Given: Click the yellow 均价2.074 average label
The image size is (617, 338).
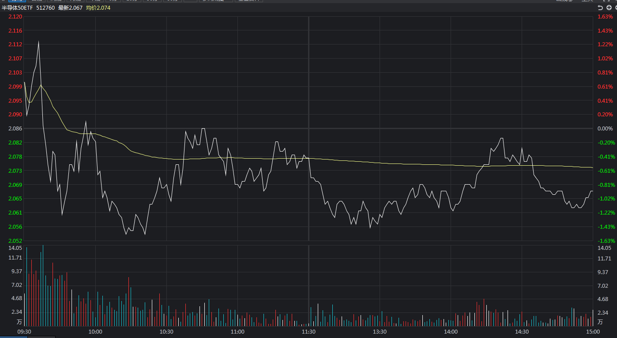Looking at the screenshot, I should coord(98,8).
